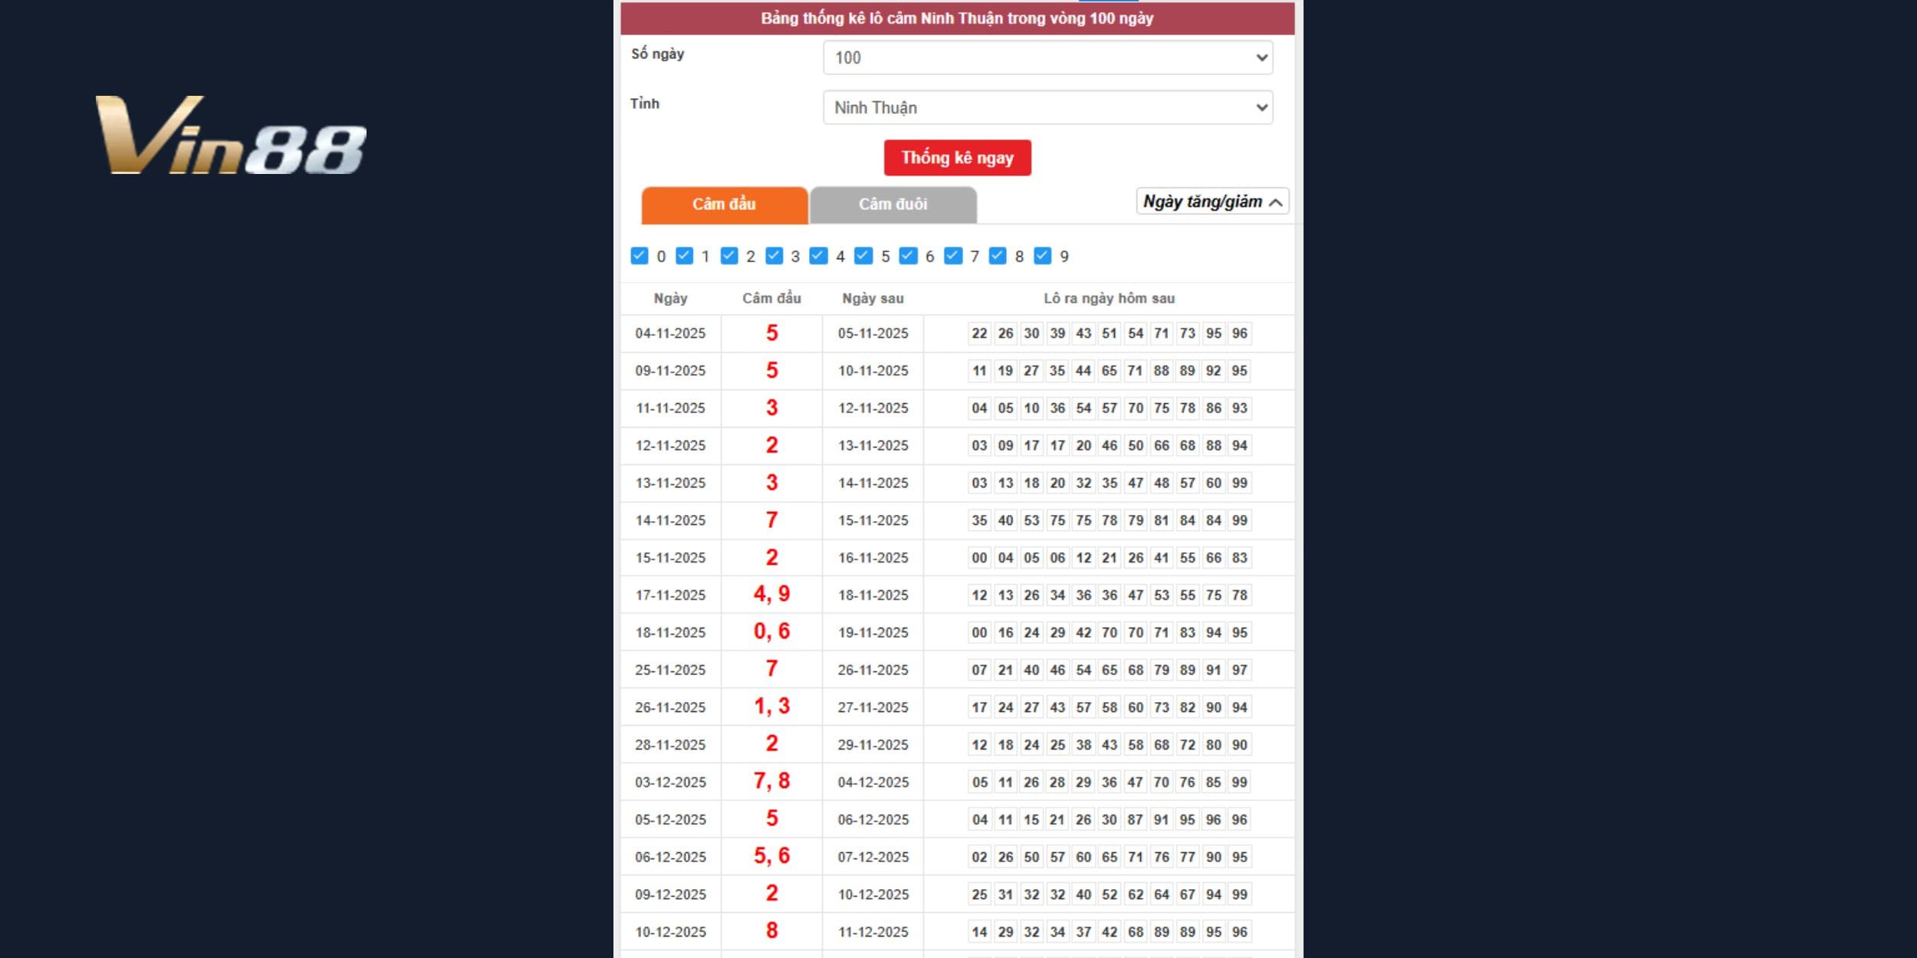The width and height of the screenshot is (1917, 958).
Task: Uncheck the digit 9 checkbox
Action: click(1042, 256)
